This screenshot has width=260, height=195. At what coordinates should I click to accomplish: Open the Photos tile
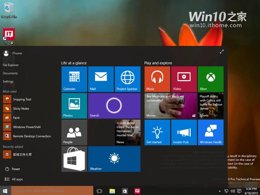(74, 106)
